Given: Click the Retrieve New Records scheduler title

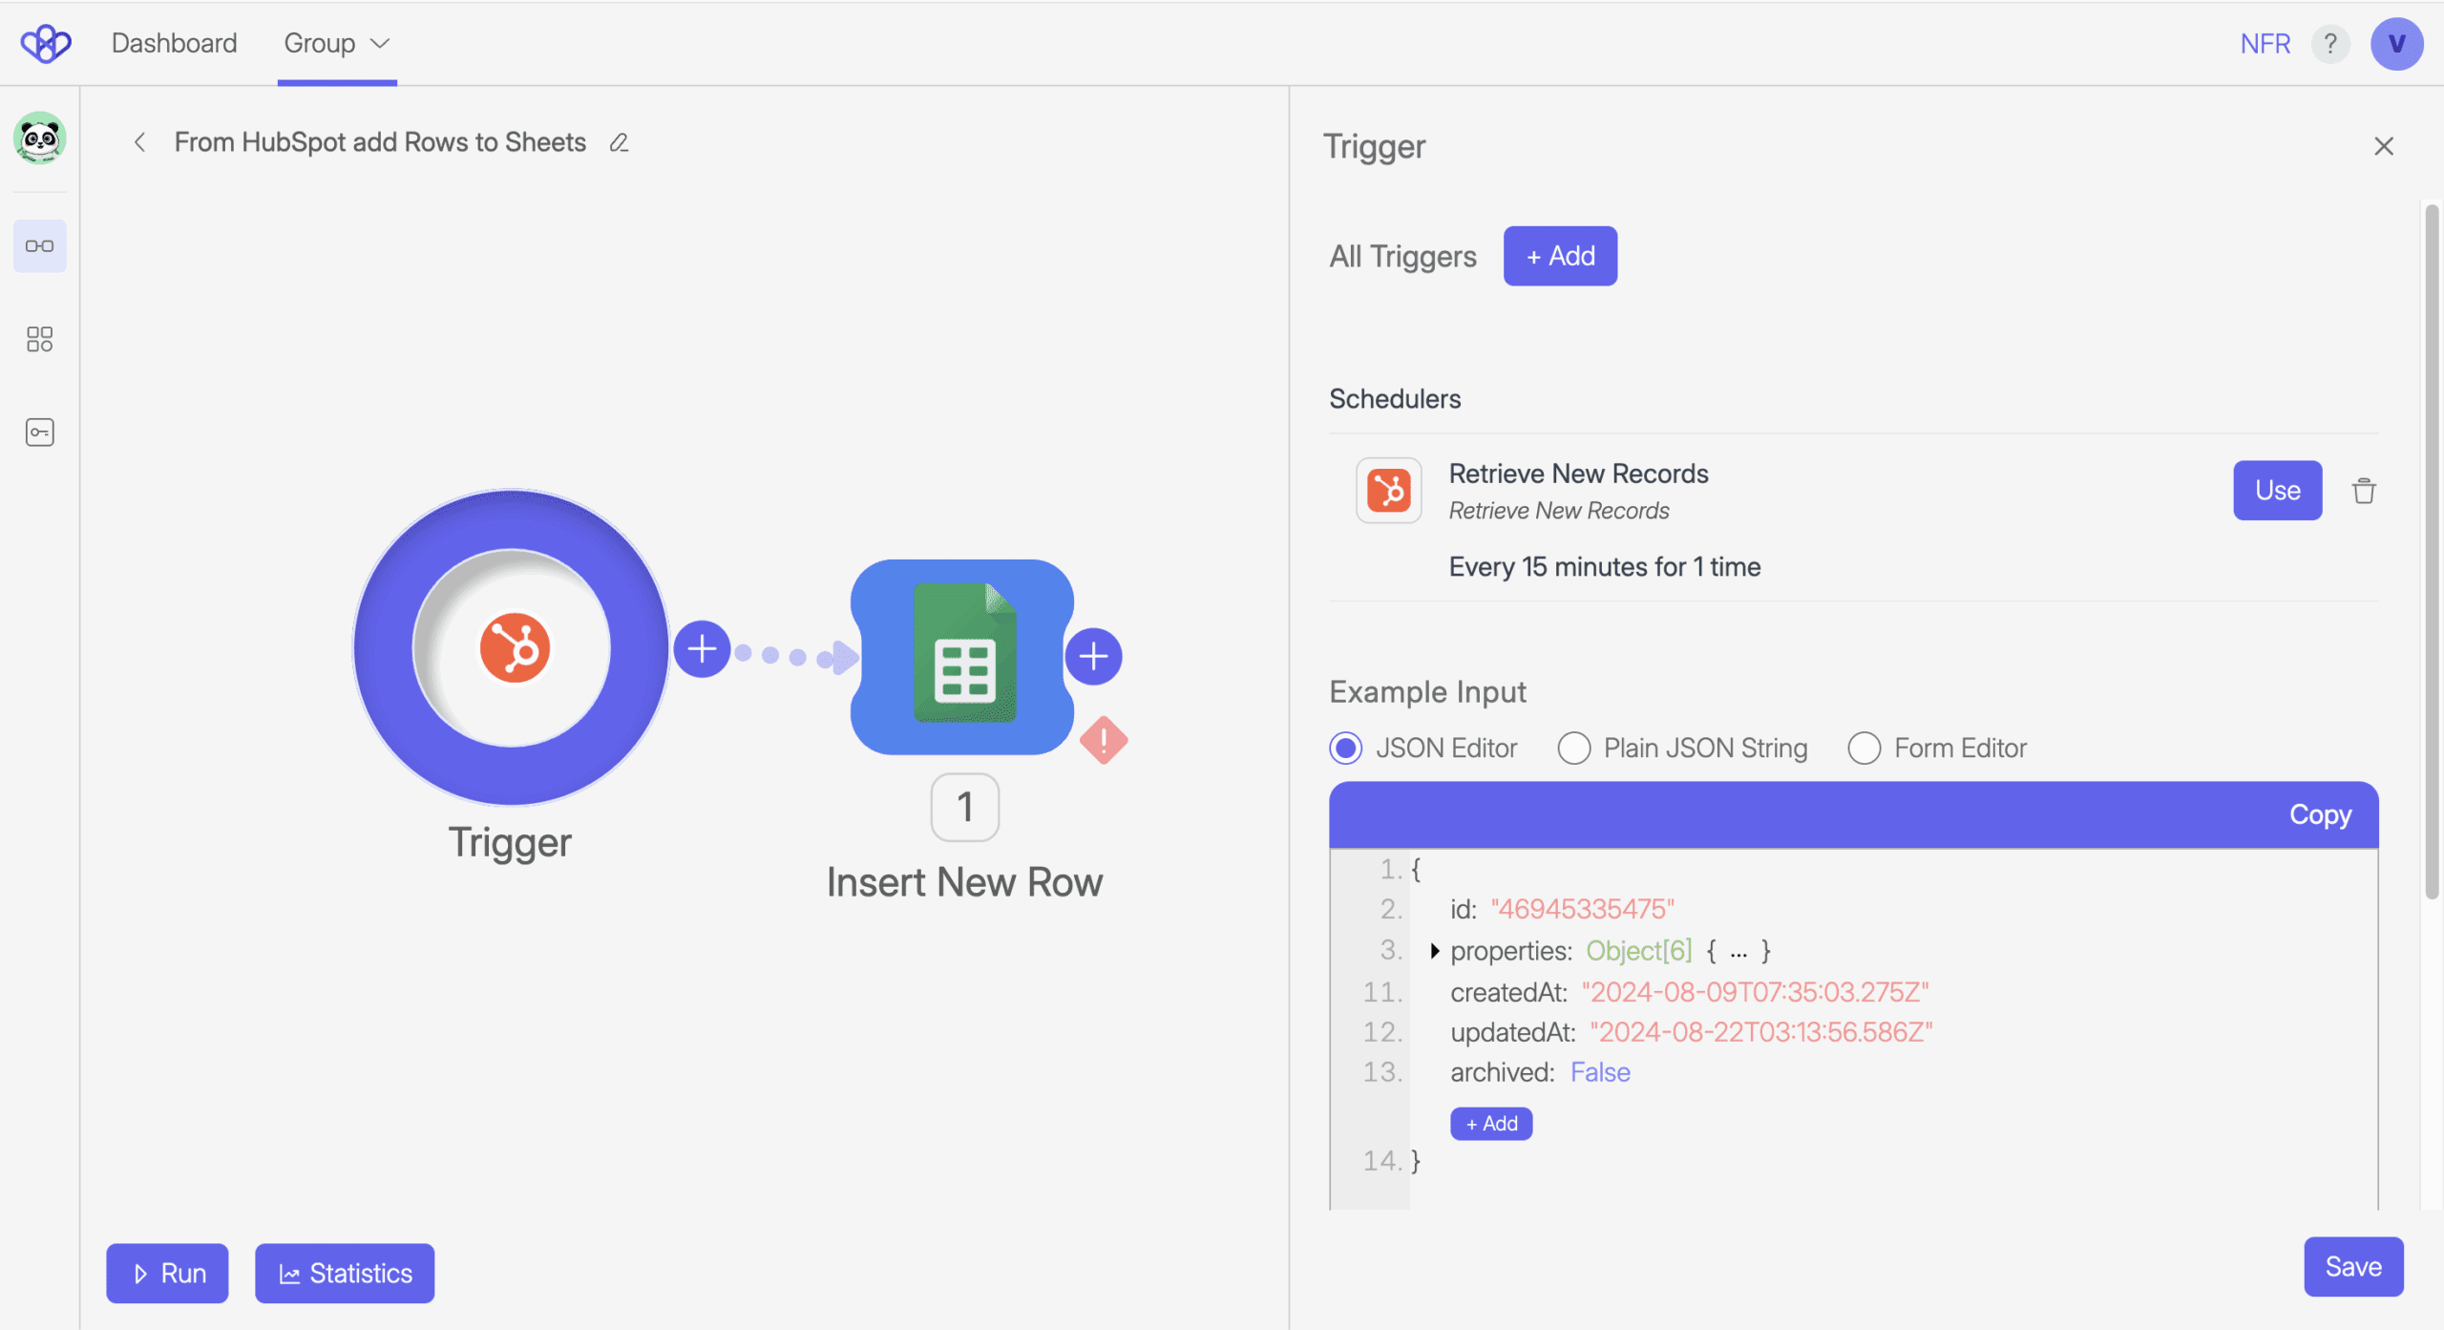Looking at the screenshot, I should [x=1578, y=474].
